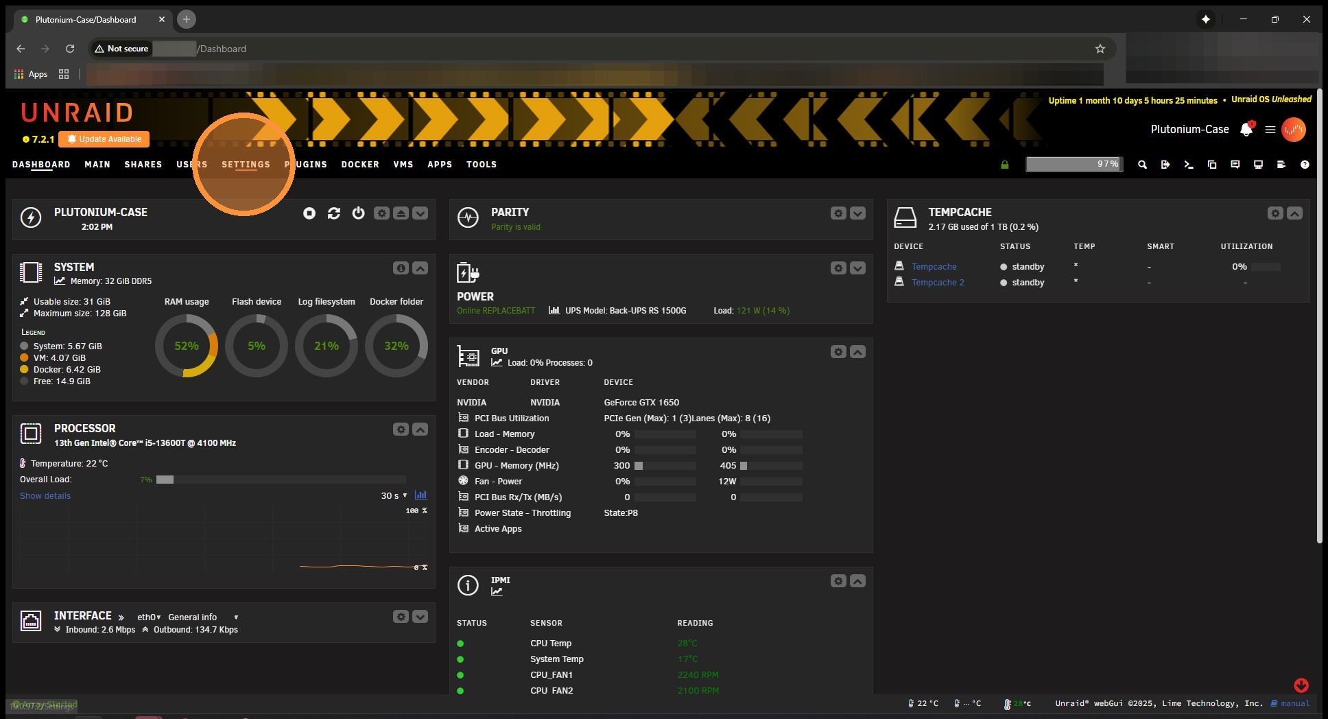Screen dimensions: 1328x719
Task: Click the Show details link
Action: point(45,496)
